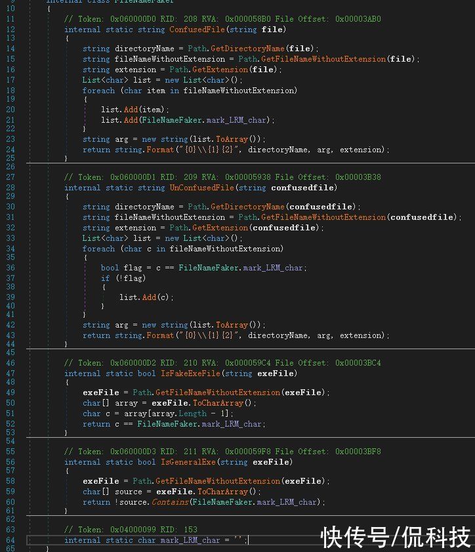
Task: Click GetFileNameWithoutExtension call on line 15
Action: [323, 59]
